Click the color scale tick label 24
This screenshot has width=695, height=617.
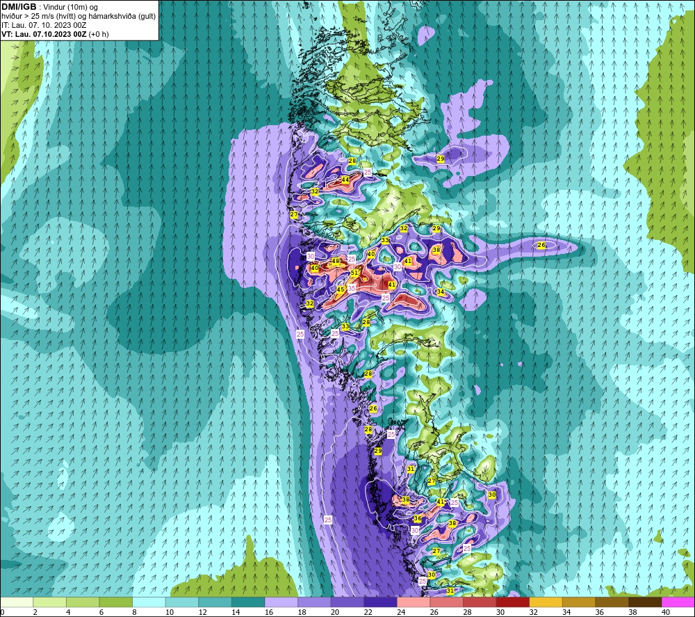pos(401,613)
